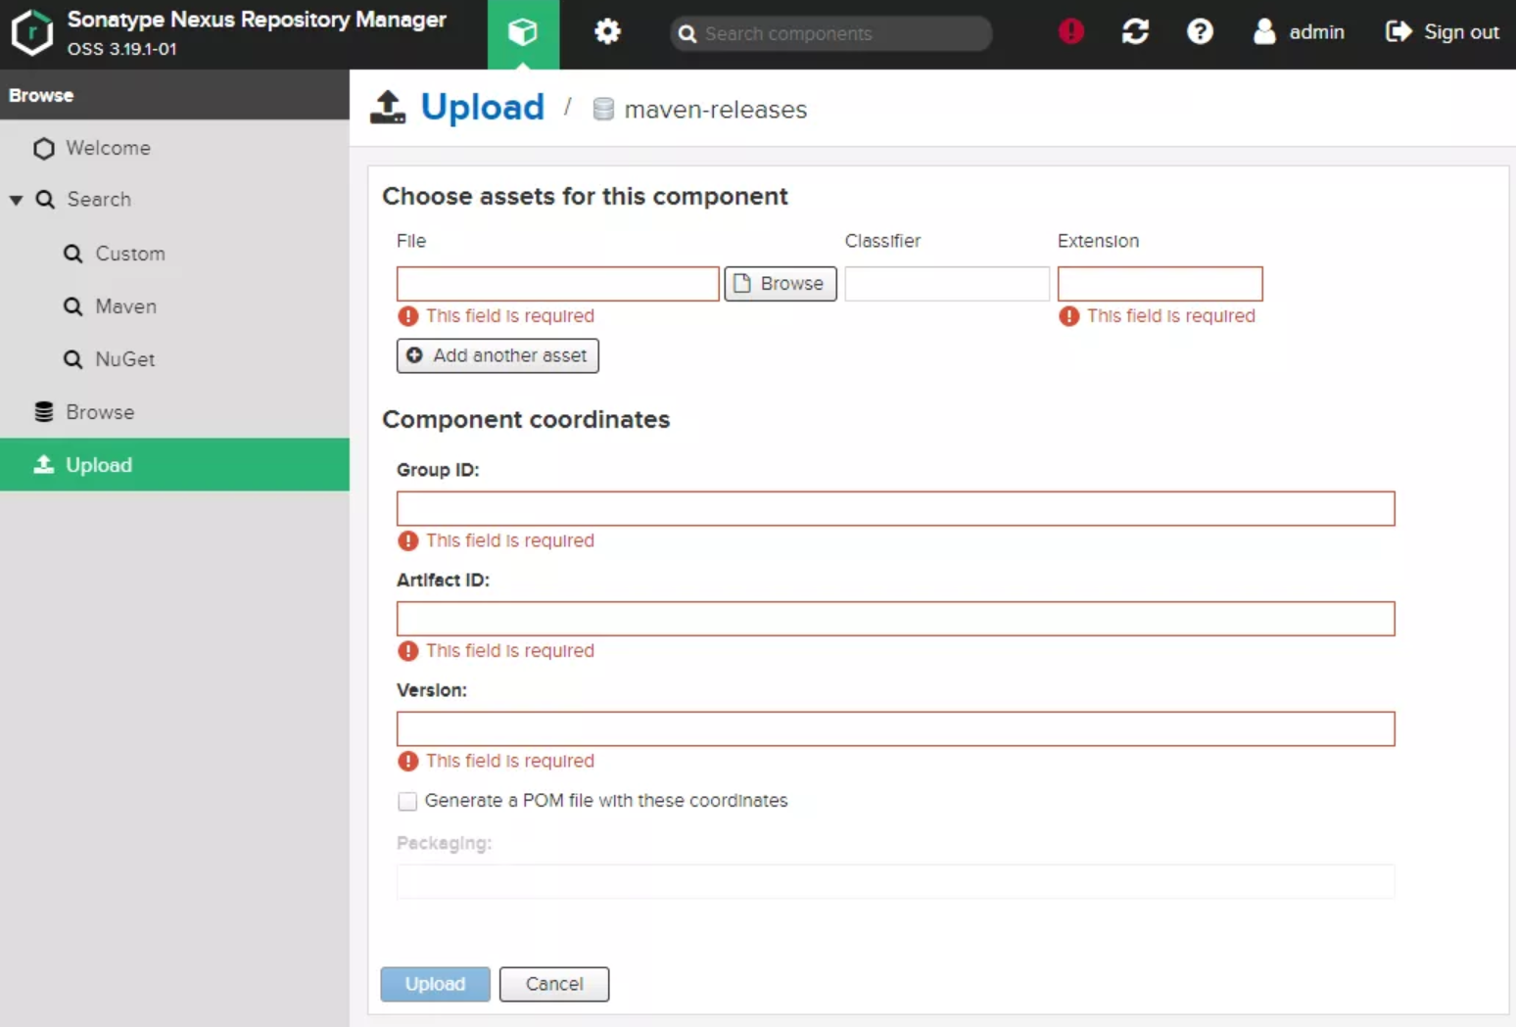
Task: Focus the File path input field
Action: point(558,284)
